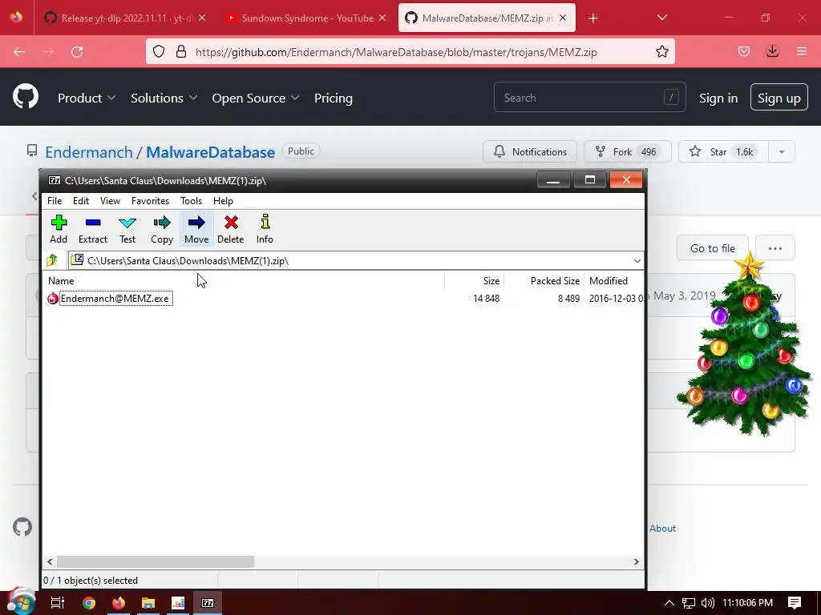Open the three-dots more options button

pos(775,248)
